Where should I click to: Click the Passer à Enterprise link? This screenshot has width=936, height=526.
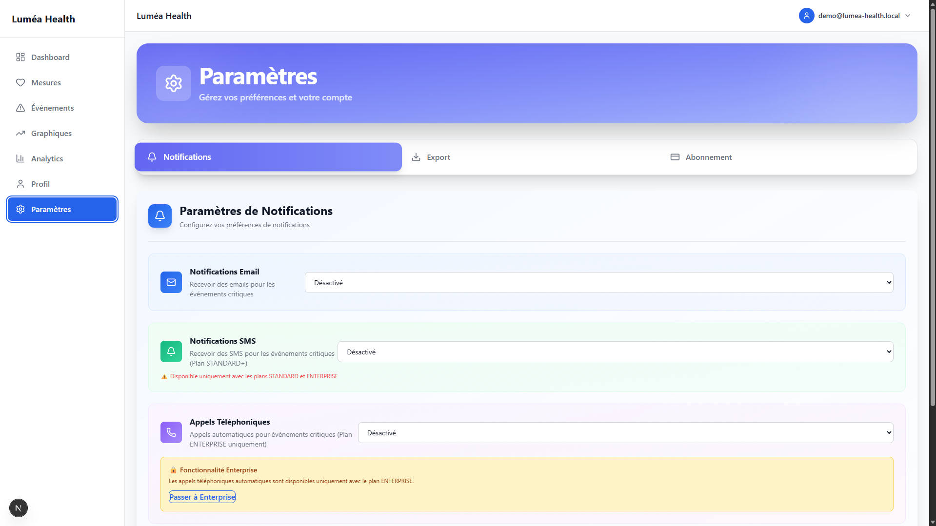202,497
